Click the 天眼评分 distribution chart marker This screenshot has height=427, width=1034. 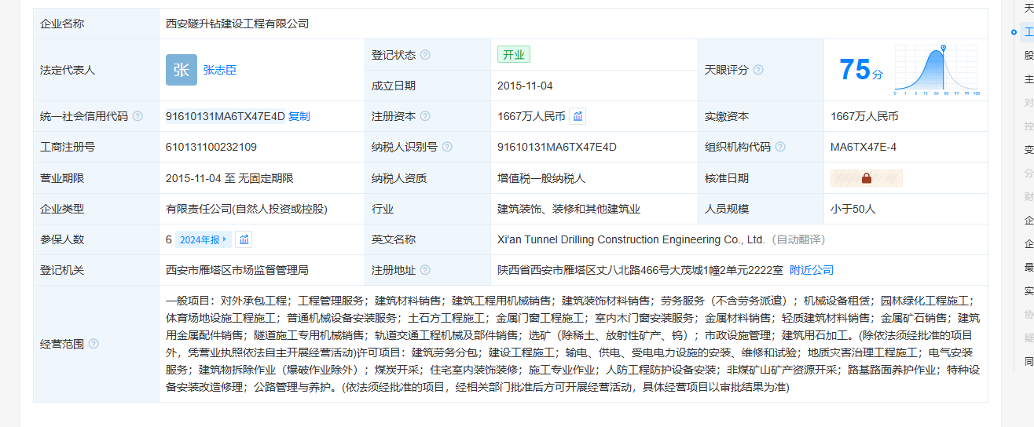click(943, 49)
